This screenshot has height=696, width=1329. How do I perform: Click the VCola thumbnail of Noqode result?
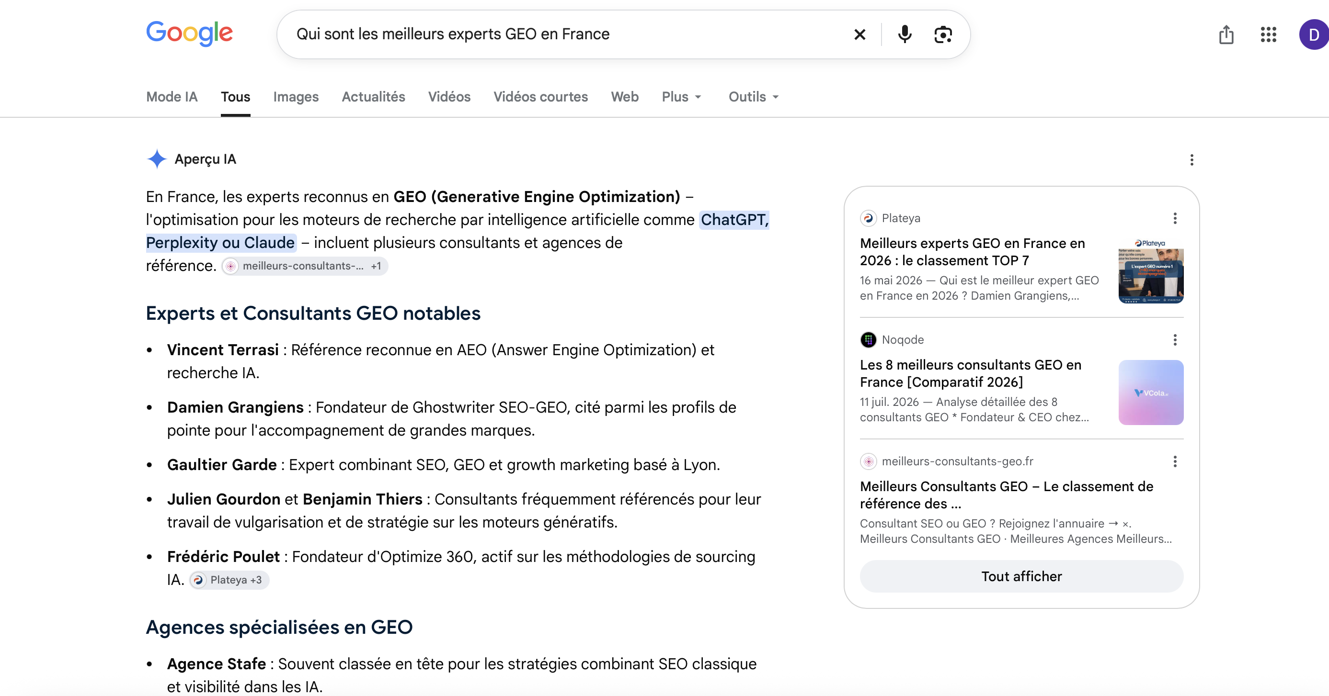tap(1151, 393)
